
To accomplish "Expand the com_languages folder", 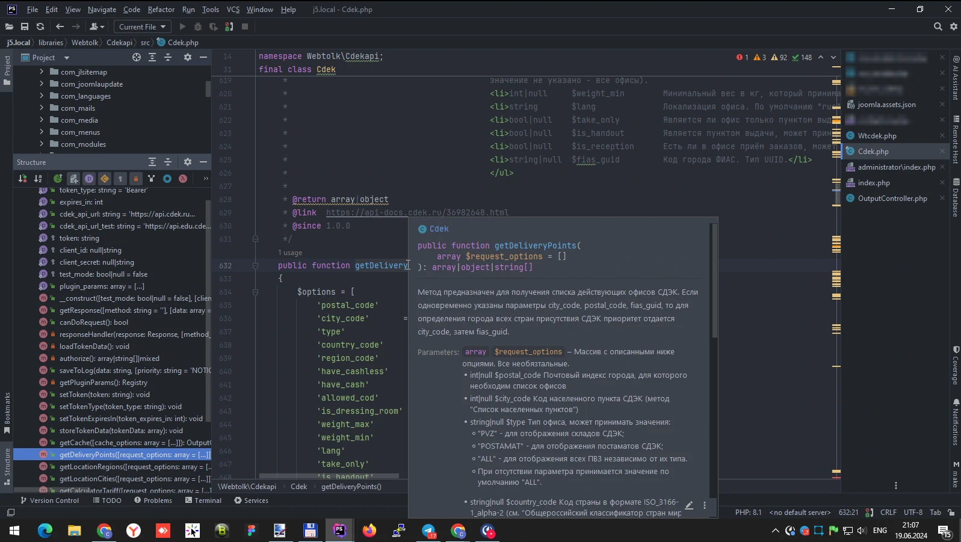I will 42,96.
